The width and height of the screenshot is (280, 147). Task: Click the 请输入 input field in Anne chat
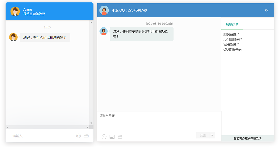coord(42,136)
